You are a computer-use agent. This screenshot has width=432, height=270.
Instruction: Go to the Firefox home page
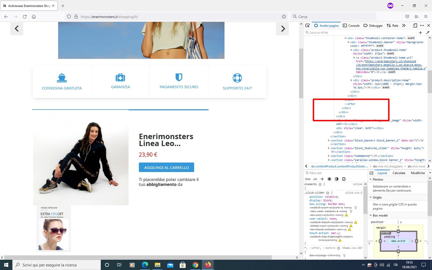coord(34,17)
